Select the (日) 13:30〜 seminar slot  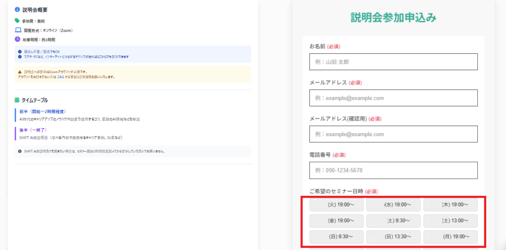coord(393,237)
